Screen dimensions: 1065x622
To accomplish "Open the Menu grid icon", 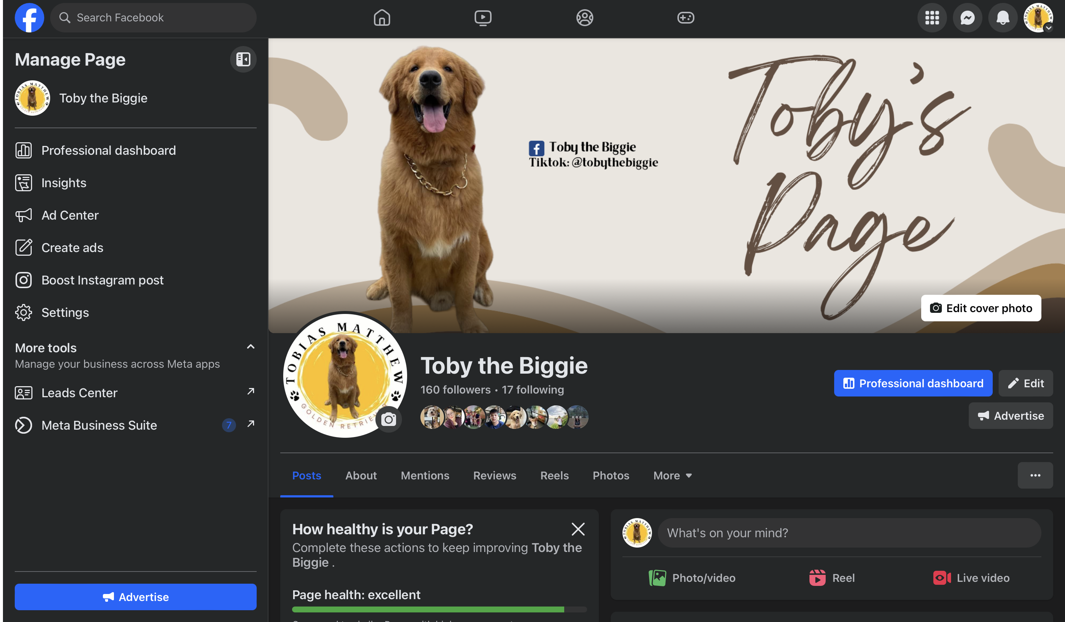I will tap(932, 18).
